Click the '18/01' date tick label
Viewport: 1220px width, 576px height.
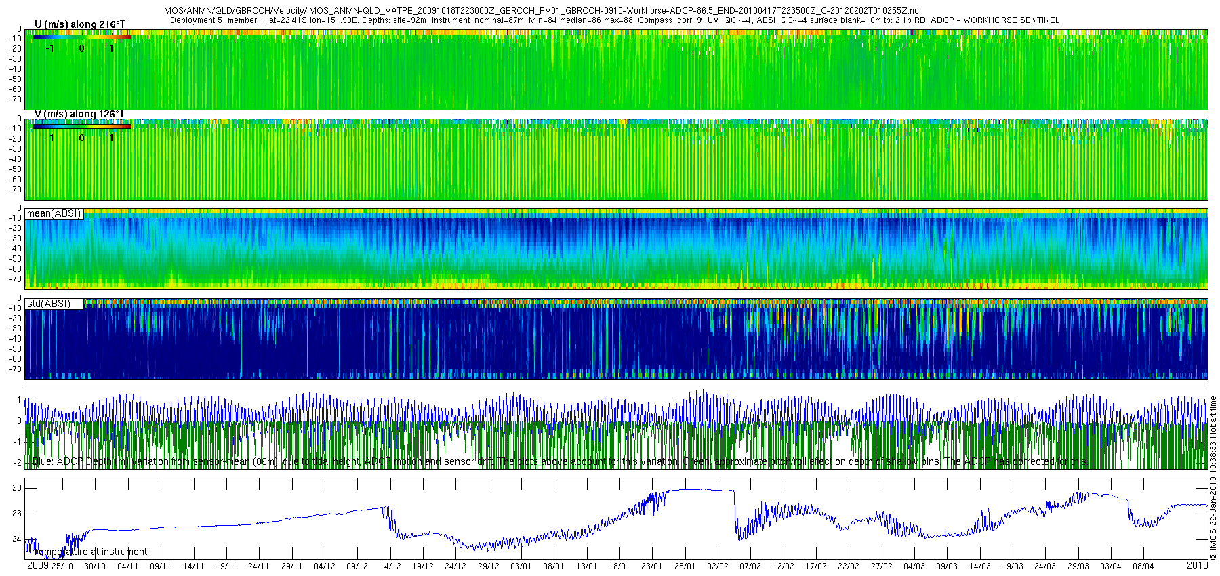619,567
